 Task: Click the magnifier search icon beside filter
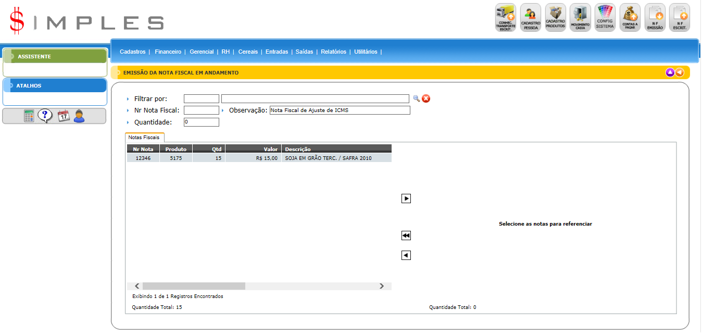pos(416,98)
